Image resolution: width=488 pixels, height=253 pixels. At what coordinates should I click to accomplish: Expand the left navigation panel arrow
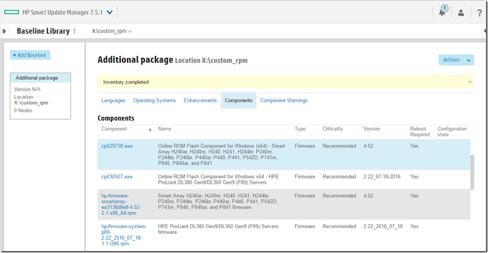point(4,31)
